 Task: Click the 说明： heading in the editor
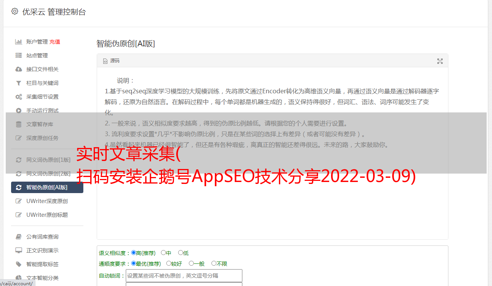click(x=126, y=81)
